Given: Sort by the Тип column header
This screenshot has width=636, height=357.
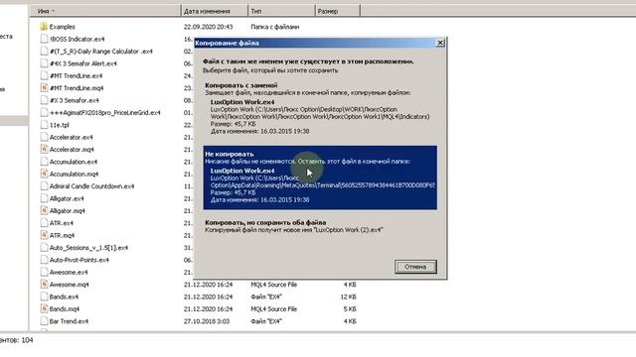Looking at the screenshot, I should [281, 11].
